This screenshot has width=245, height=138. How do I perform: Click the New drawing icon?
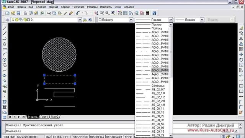pyautogui.click(x=7, y=13)
